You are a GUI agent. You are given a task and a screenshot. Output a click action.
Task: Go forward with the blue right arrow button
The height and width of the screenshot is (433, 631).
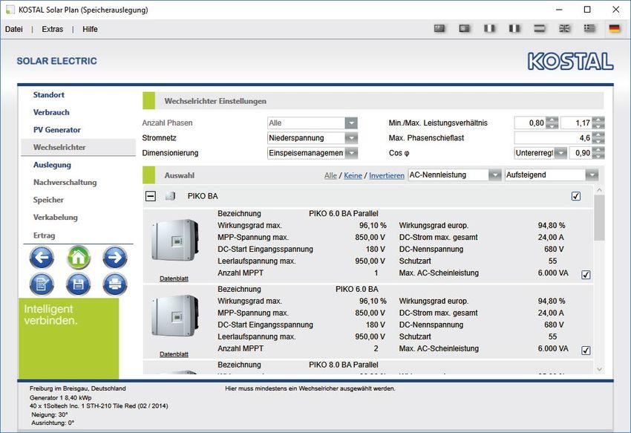click(115, 258)
